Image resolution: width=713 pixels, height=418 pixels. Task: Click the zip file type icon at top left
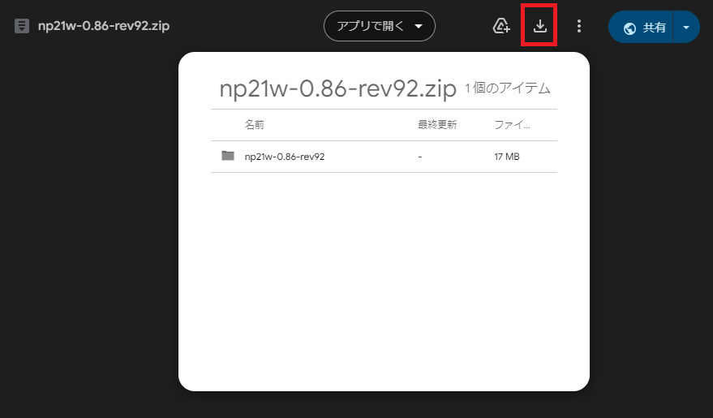tap(22, 26)
